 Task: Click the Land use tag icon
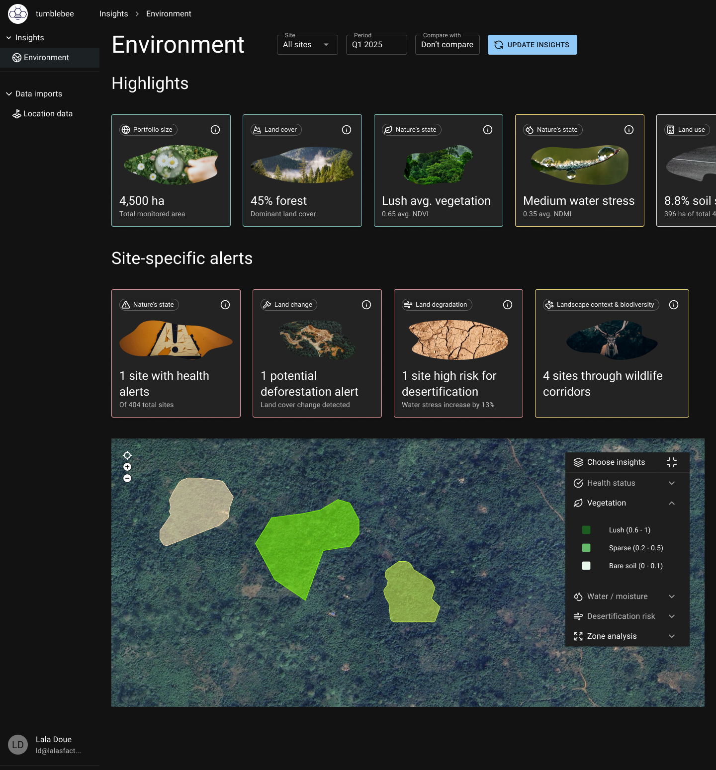coord(671,130)
